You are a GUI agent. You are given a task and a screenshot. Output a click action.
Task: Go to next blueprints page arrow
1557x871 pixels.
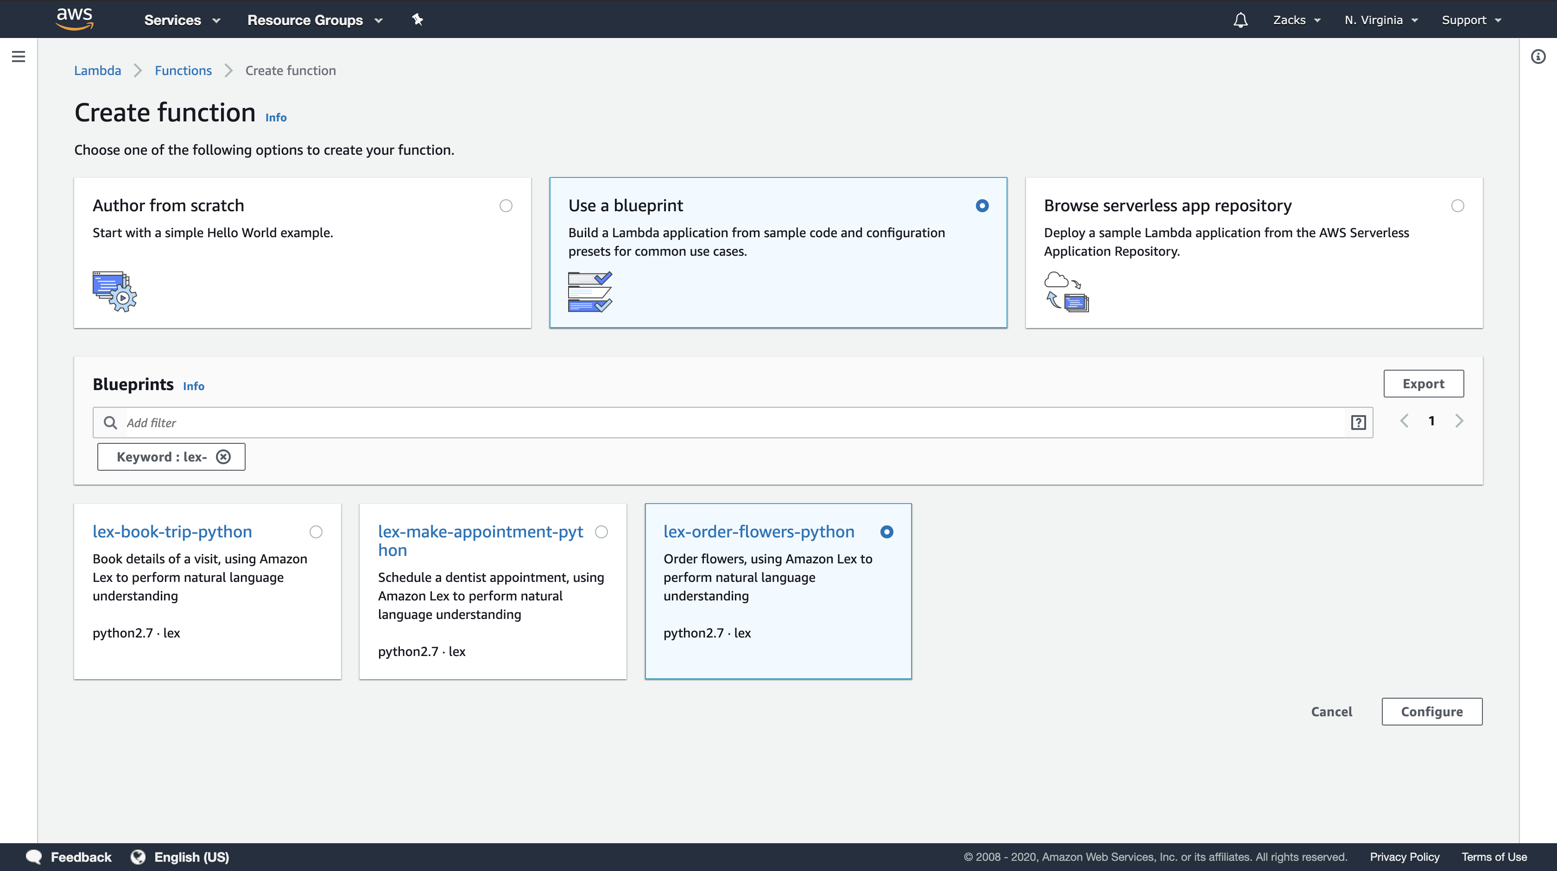[1459, 421]
